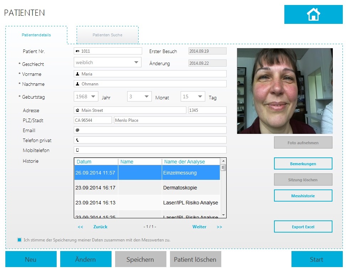
Task: Open Bemerkungen
Action: tap(303, 163)
